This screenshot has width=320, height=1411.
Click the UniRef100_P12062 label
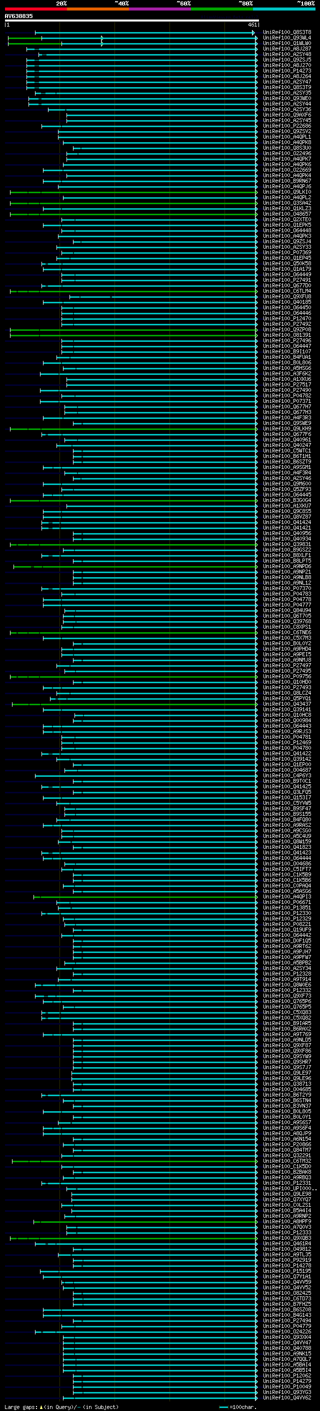[x=286, y=1375]
